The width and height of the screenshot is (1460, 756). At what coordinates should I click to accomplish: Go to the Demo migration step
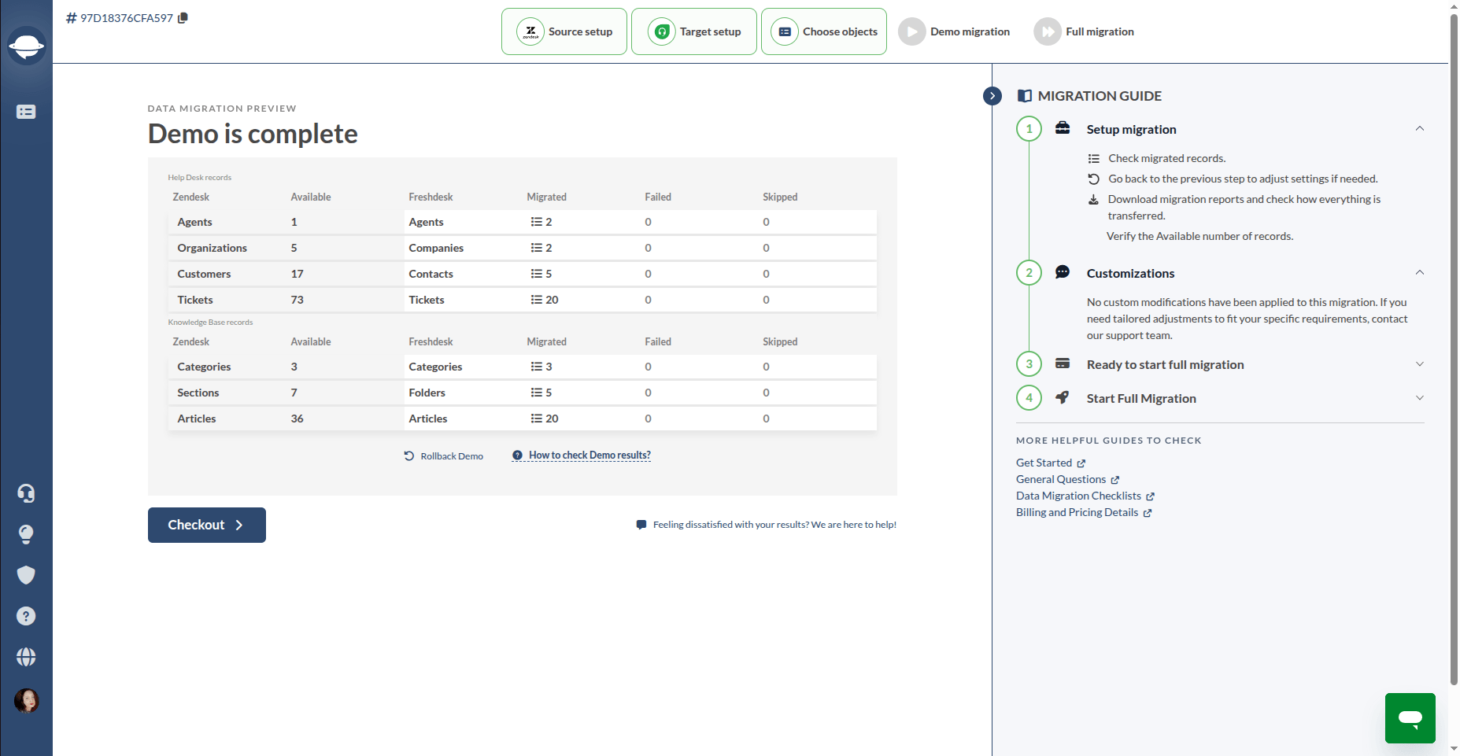[954, 31]
